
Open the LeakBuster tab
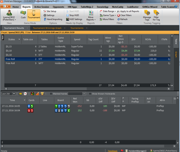coord(133,7)
